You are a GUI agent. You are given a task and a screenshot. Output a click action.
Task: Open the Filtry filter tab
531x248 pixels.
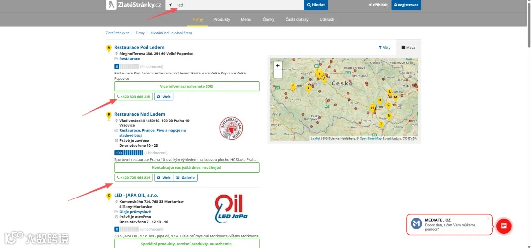click(x=384, y=48)
